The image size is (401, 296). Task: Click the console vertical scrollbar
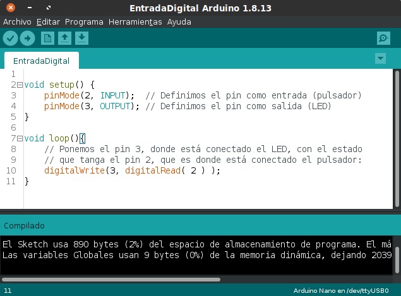point(396,256)
